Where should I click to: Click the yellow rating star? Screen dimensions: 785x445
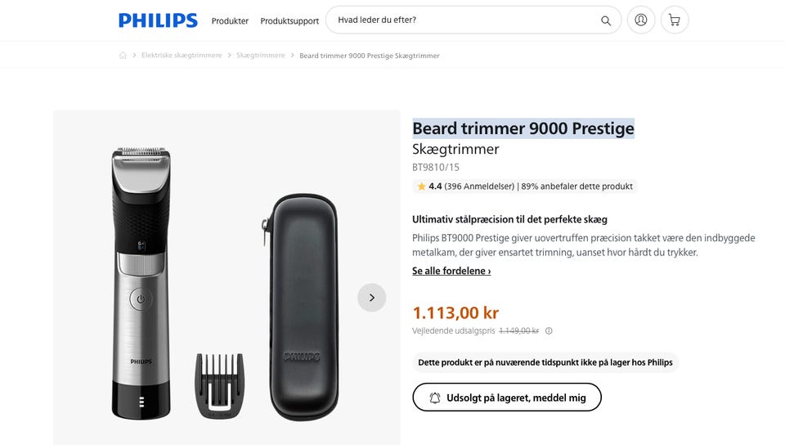pyautogui.click(x=421, y=187)
